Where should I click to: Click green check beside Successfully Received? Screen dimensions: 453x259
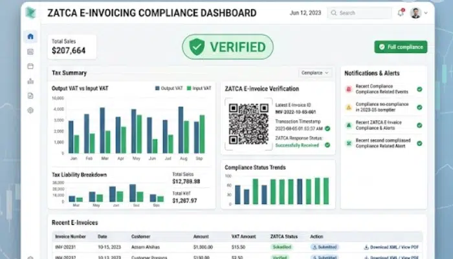327,145
